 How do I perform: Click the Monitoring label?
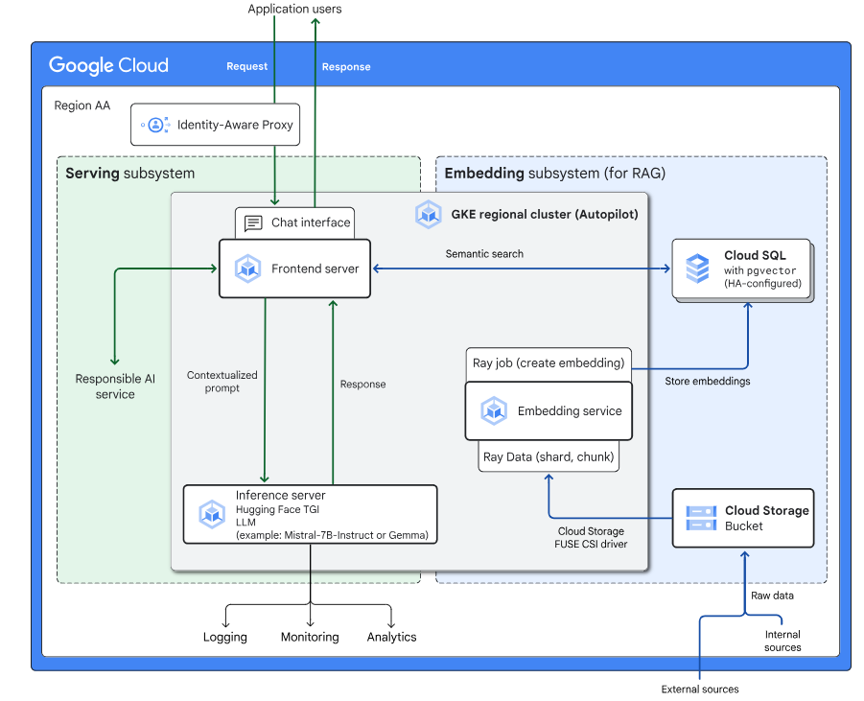pyautogui.click(x=309, y=636)
